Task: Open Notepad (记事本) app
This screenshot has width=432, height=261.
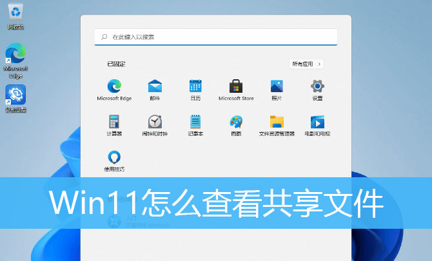Action: pyautogui.click(x=195, y=126)
